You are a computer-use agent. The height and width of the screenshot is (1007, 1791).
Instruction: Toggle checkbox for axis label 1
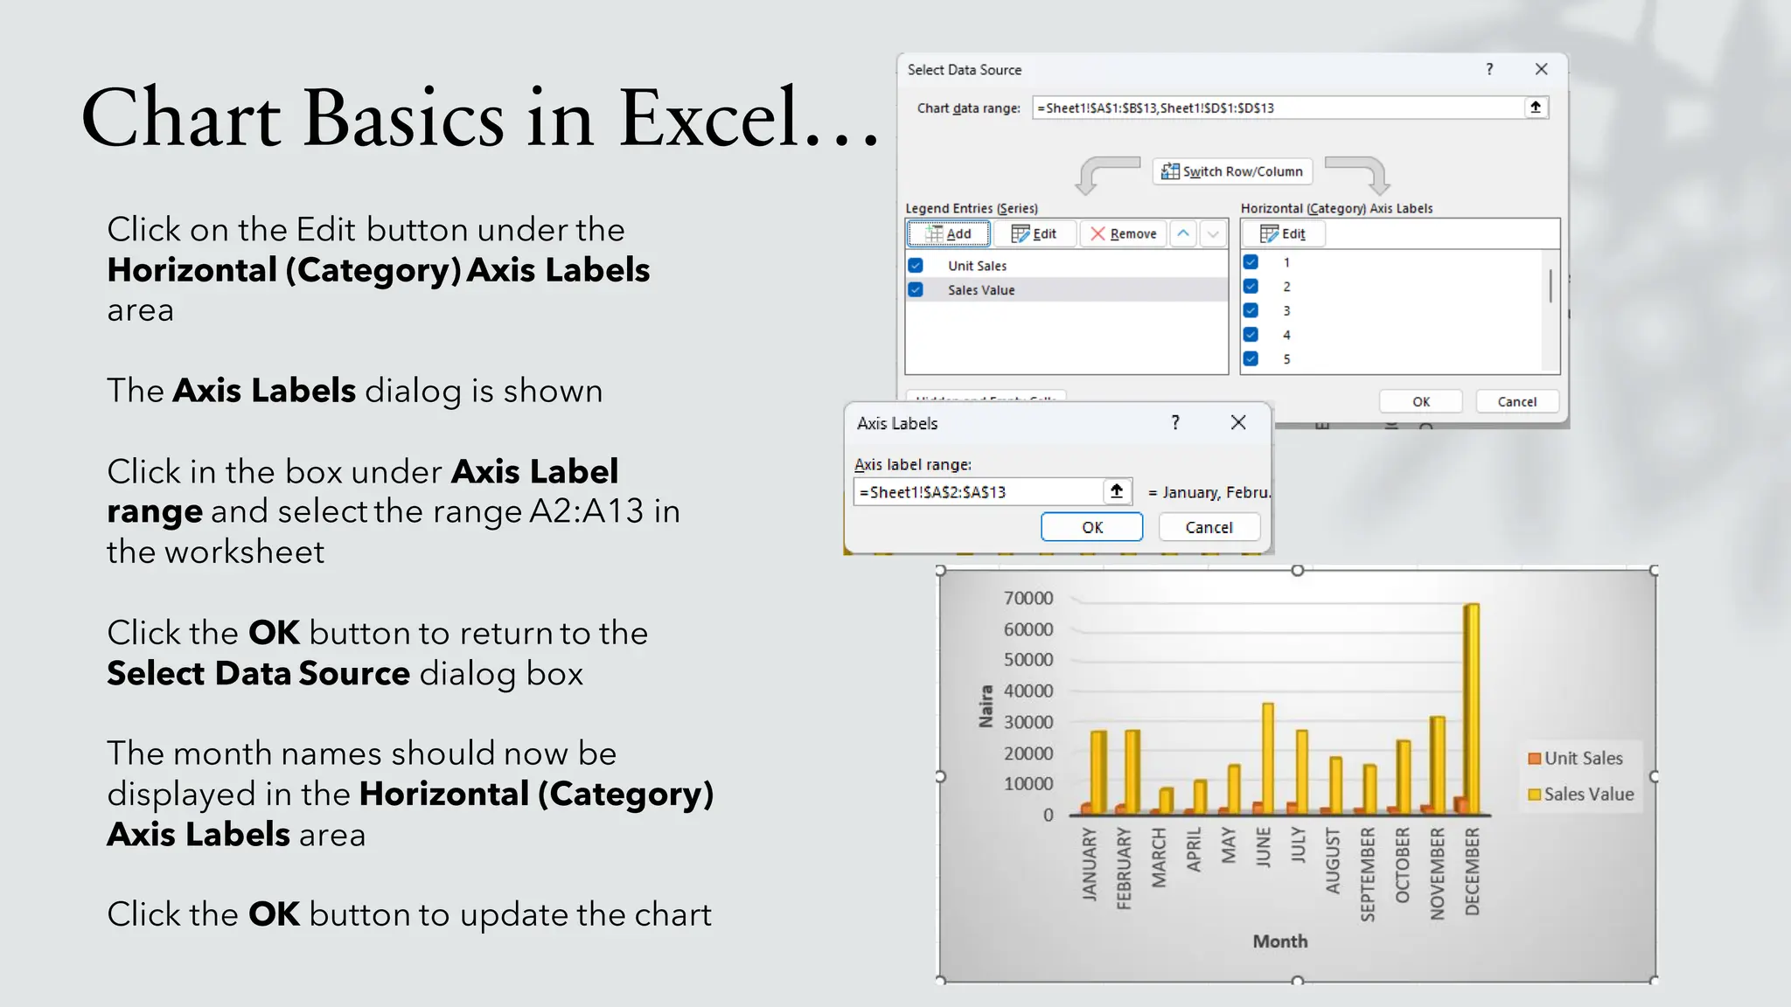click(x=1251, y=261)
